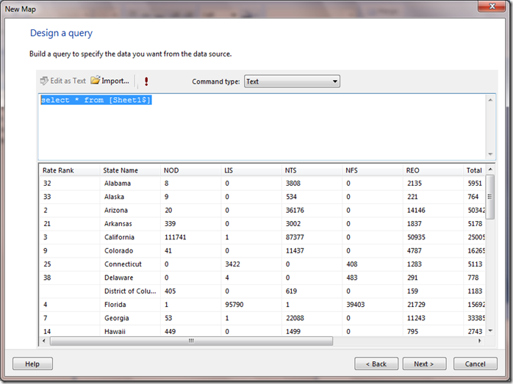Click Alabama's Total value 5951
The height and width of the screenshot is (384, 513).
click(475, 184)
